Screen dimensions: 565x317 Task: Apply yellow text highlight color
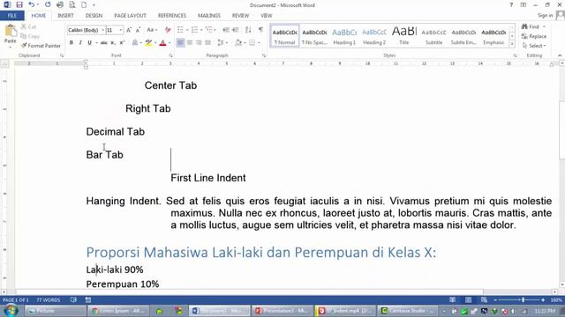(x=148, y=43)
